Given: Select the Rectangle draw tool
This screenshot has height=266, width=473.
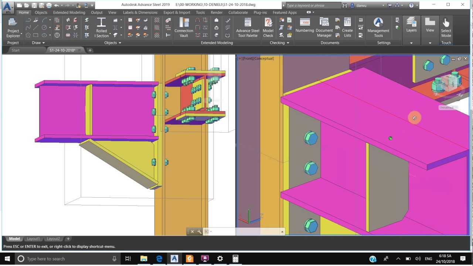Looking at the screenshot, I should point(36,35).
